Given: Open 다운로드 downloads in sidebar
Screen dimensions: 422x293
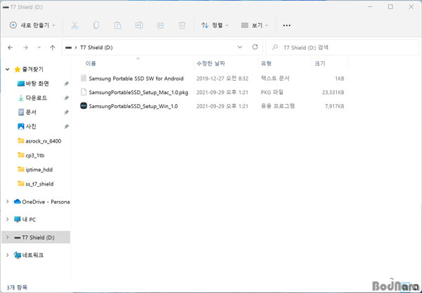Looking at the screenshot, I should tap(37, 98).
